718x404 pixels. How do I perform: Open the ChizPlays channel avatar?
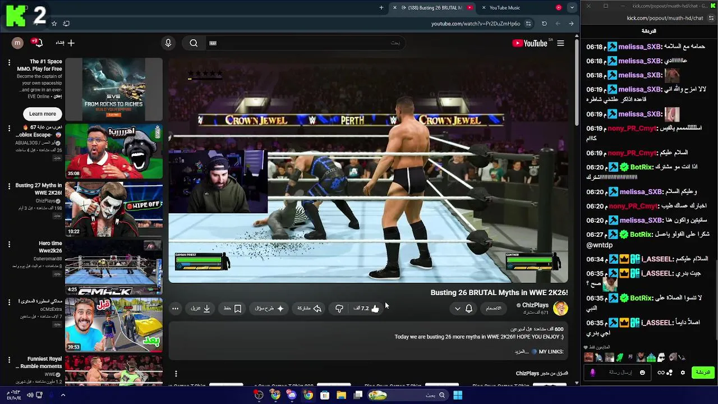560,308
